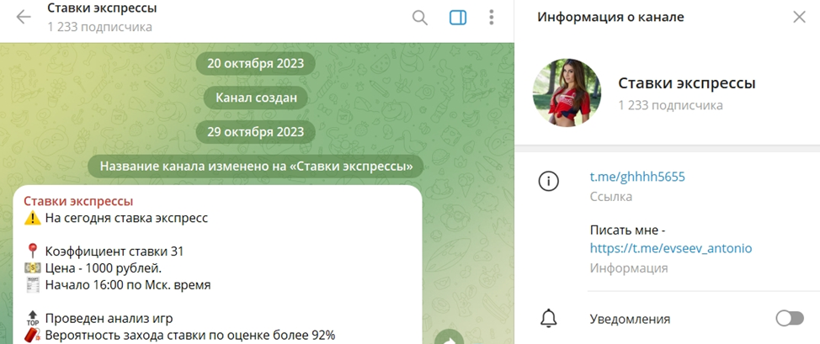Screen dimensions: 820x344
Task: Click the channel title in chat header
Action: coord(102,9)
